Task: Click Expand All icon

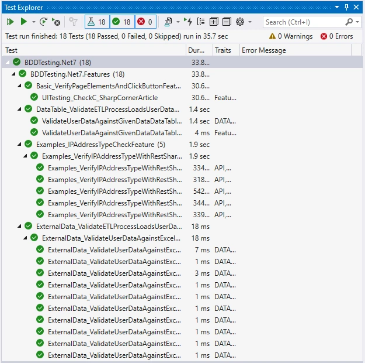Action: point(214,22)
